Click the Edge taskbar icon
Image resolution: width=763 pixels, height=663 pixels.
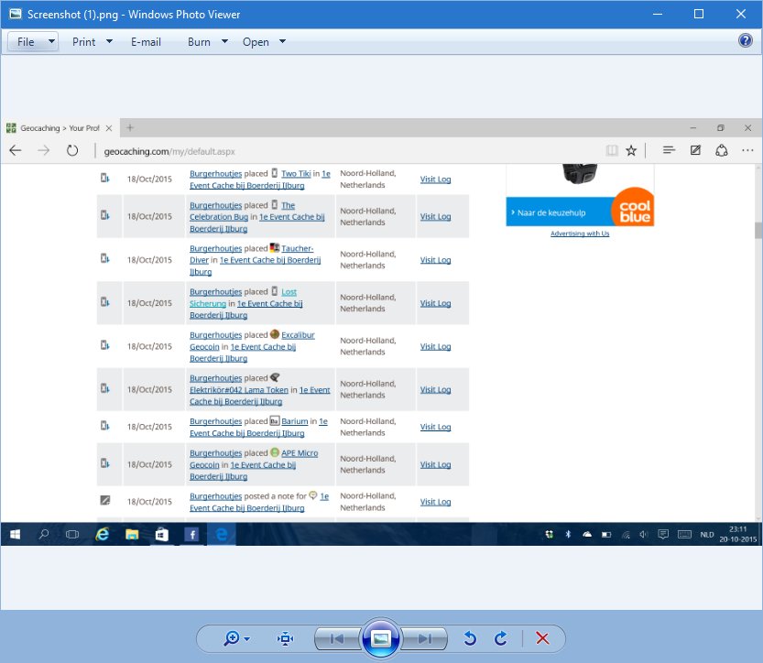pos(222,534)
